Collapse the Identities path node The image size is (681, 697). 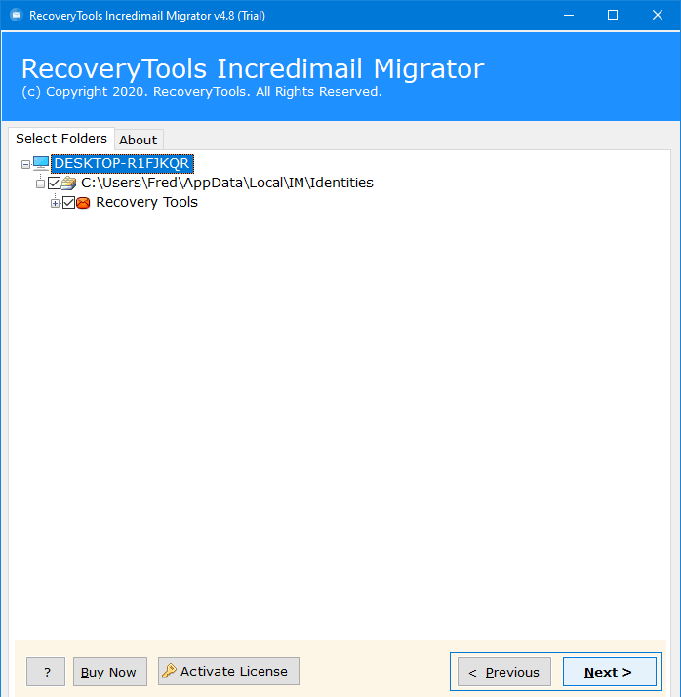(40, 184)
